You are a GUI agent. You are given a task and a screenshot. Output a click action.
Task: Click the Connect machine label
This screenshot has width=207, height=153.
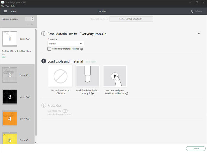coord(99,19)
